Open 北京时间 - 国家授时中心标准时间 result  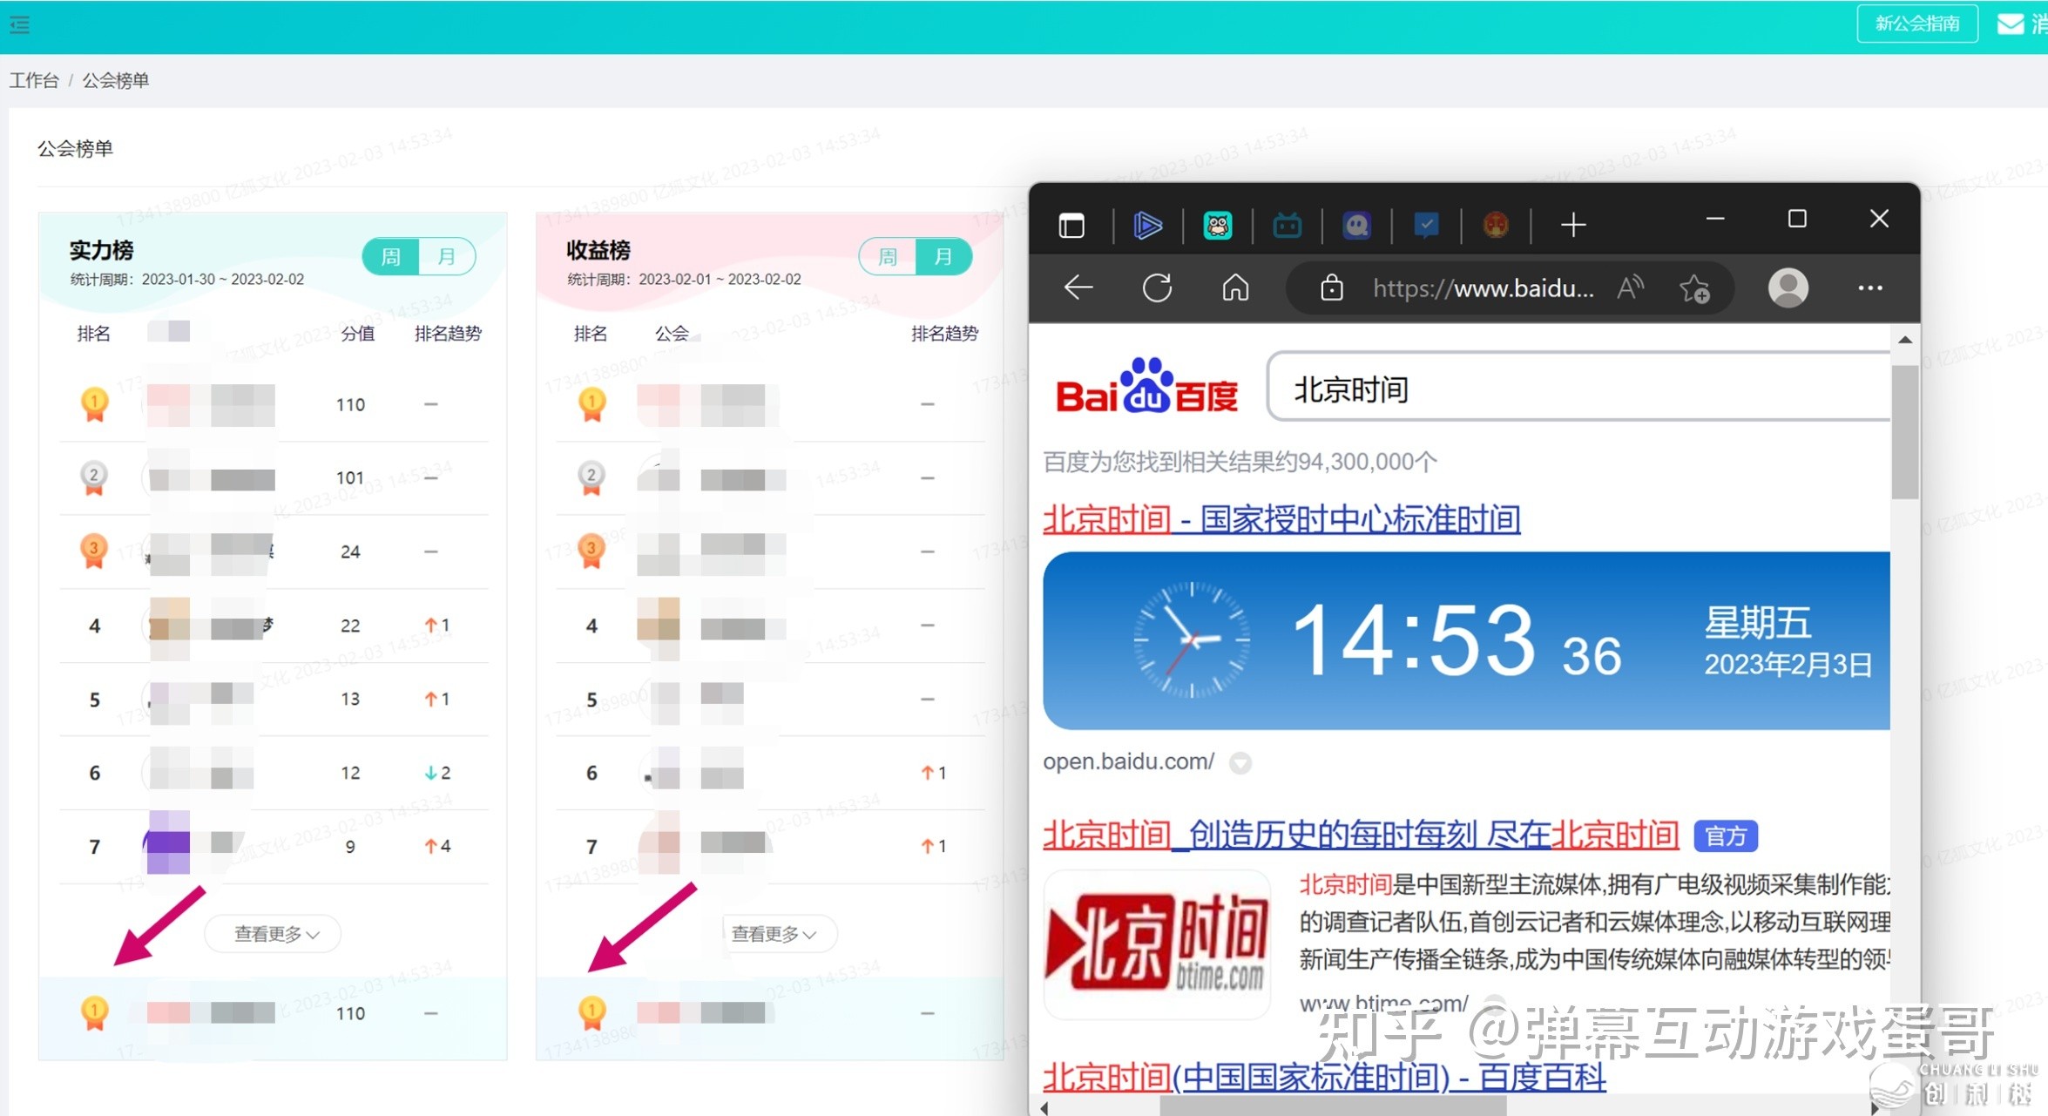click(x=1281, y=519)
